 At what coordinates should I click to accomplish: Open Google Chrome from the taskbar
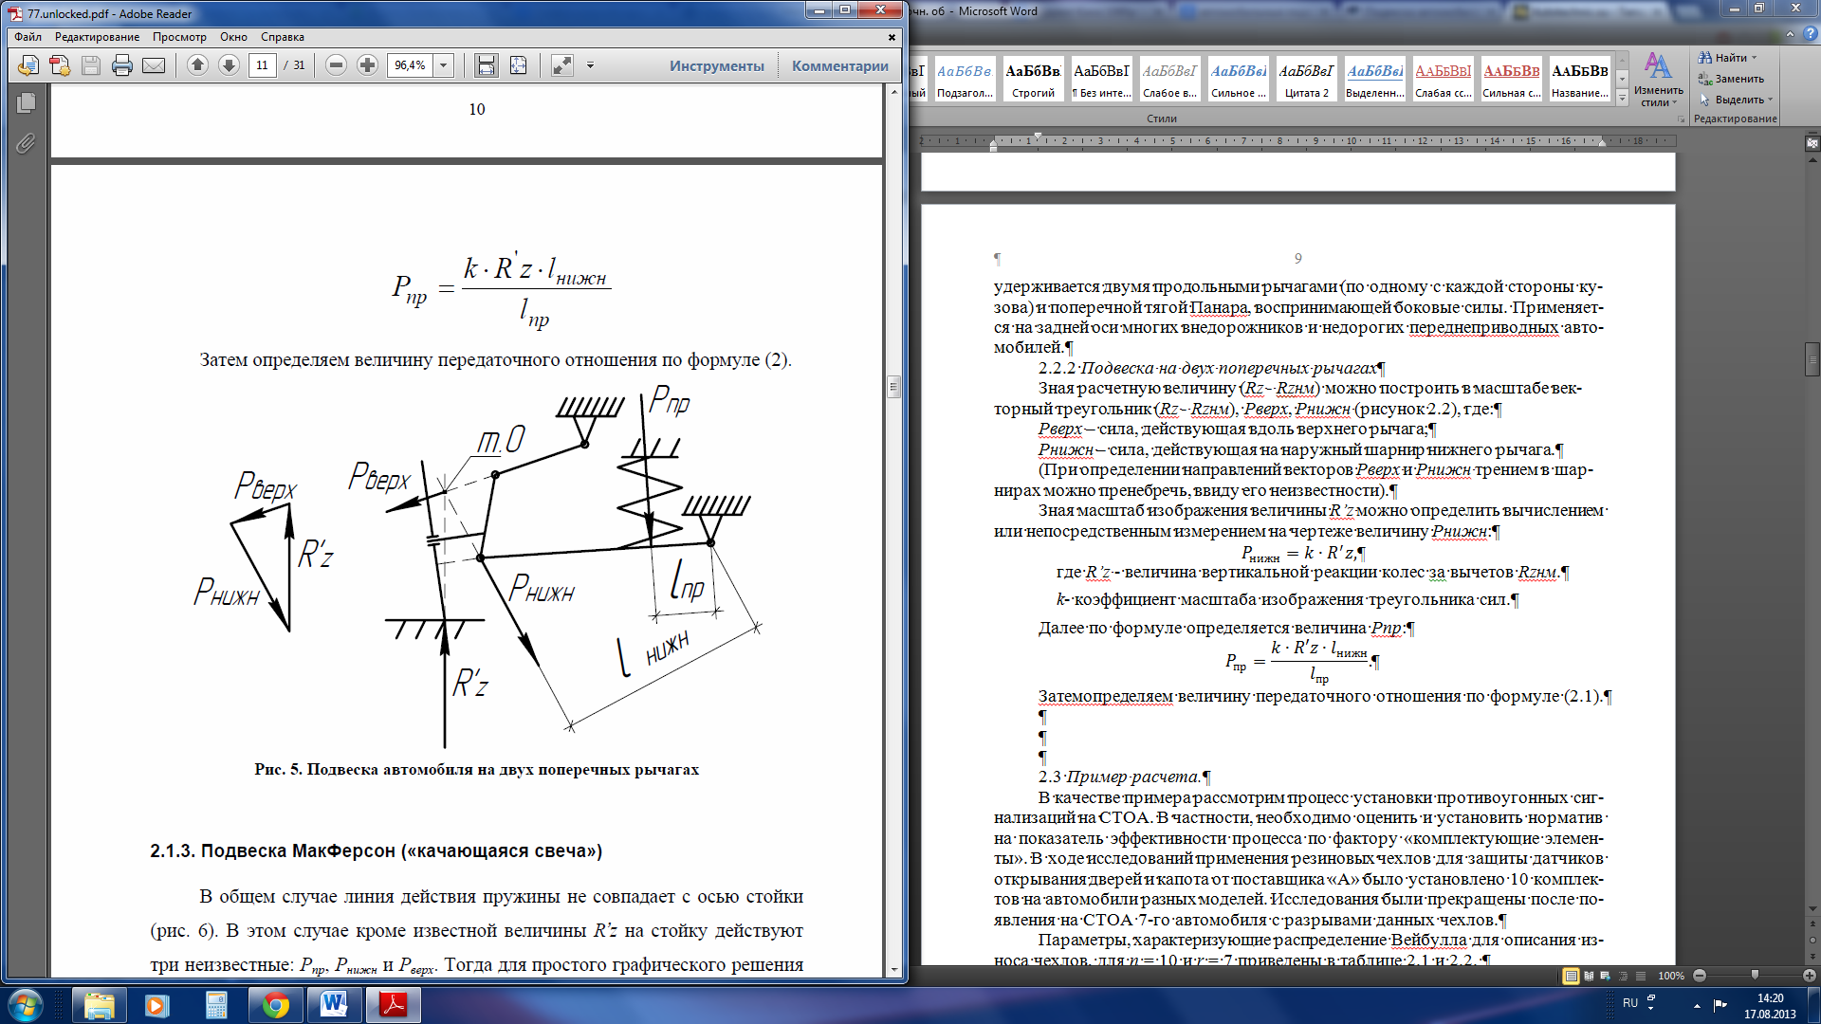[x=276, y=1005]
